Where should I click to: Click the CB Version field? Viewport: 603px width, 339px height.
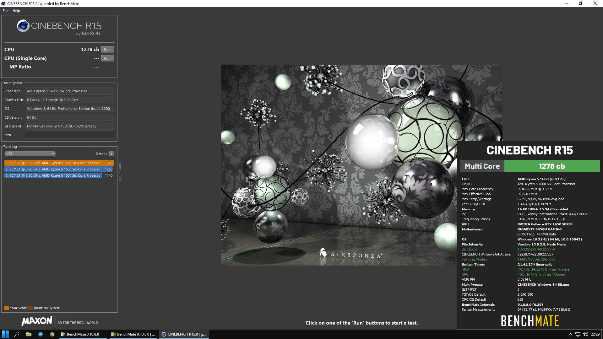point(70,117)
